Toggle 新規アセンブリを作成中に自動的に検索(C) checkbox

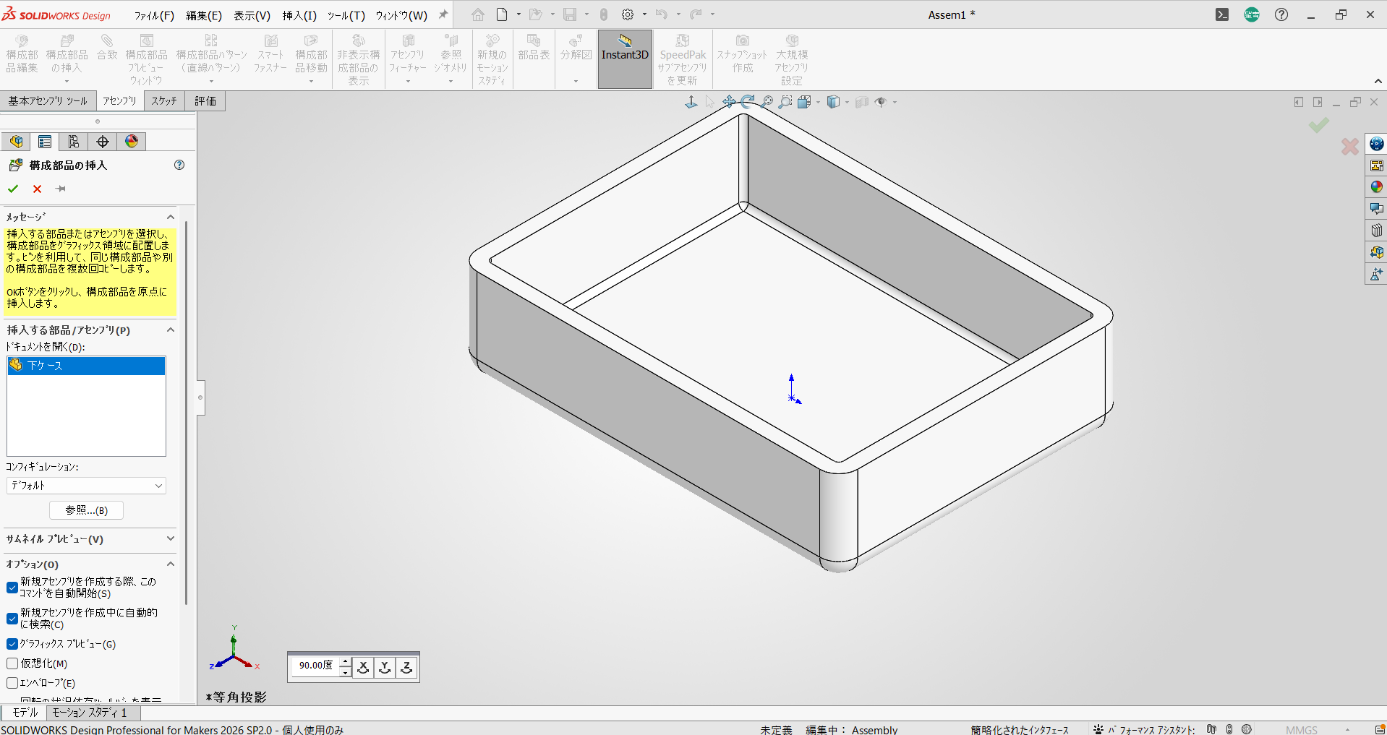[x=12, y=619]
